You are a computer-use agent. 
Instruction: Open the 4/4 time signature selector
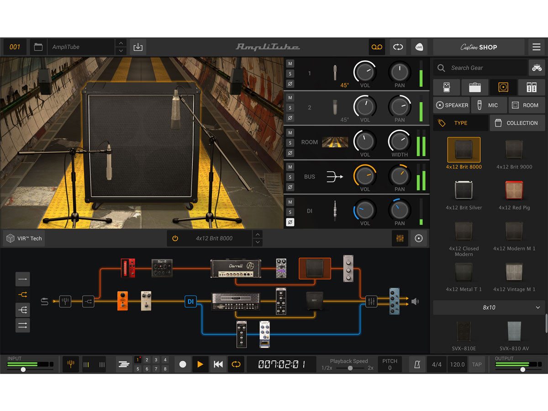pos(437,364)
